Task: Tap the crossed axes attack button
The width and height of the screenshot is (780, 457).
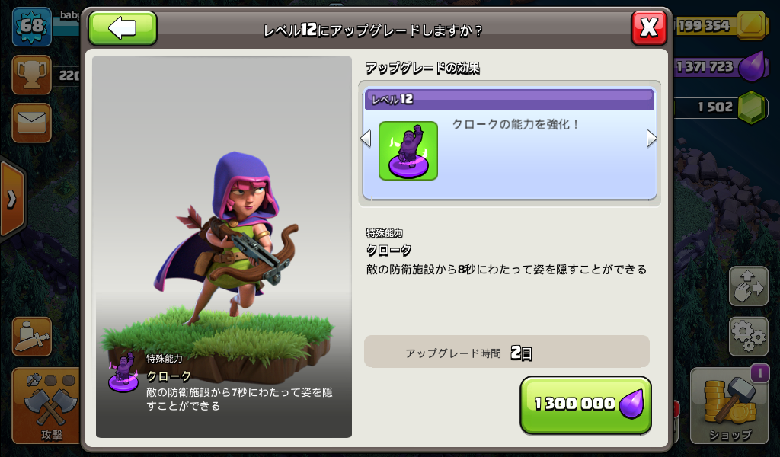Action: pos(46,405)
